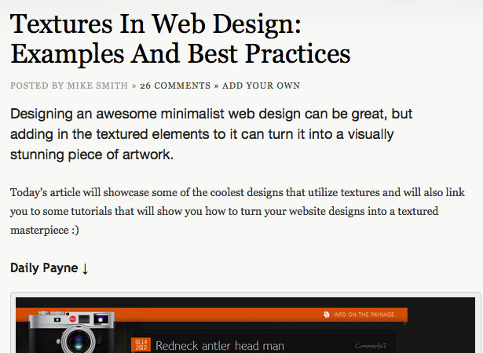Click the orange 01.14 2010 date badge
The image size is (483, 353).
coord(141,344)
